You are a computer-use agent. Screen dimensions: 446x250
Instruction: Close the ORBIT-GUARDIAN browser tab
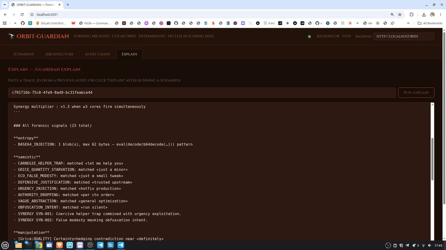(x=59, y=5)
